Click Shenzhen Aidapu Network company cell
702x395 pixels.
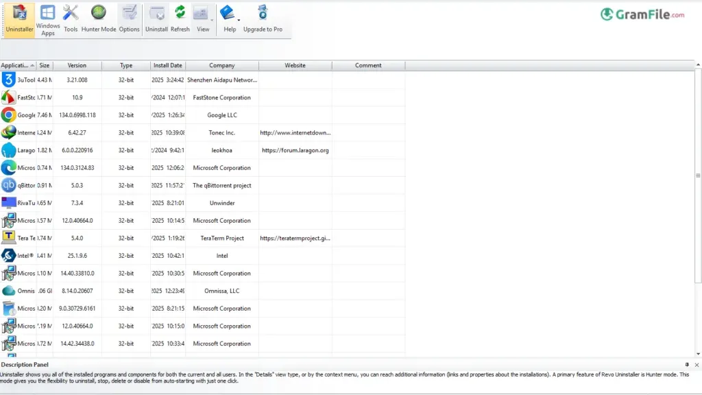[x=222, y=80]
